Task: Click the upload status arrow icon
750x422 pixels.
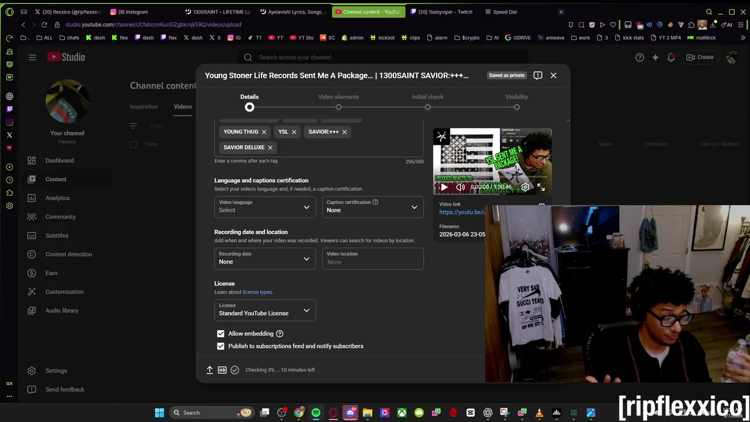Action: coord(210,370)
